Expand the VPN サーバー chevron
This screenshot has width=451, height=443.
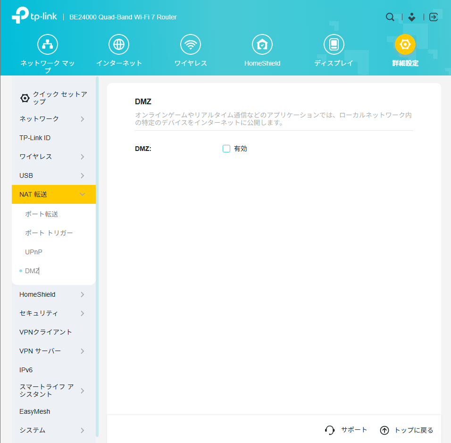click(x=83, y=351)
